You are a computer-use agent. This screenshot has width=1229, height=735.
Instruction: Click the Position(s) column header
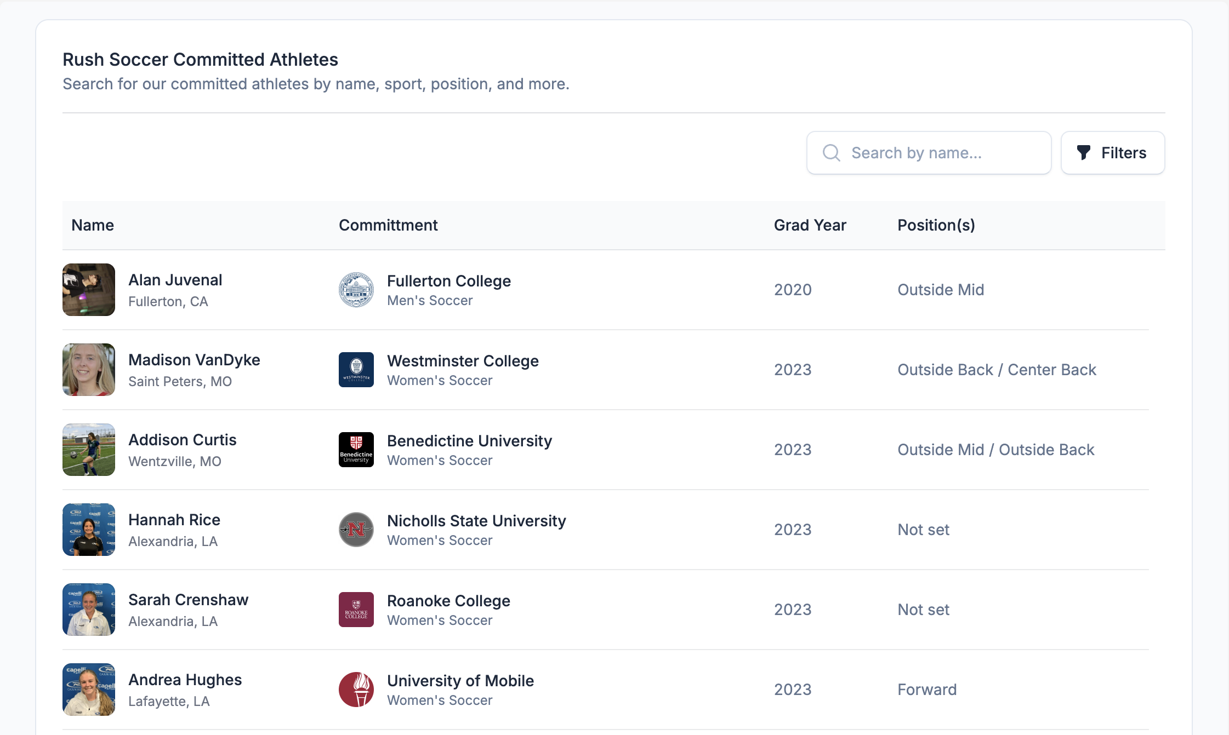[936, 225]
